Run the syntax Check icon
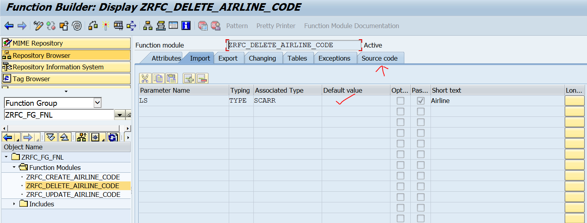 (x=93, y=26)
